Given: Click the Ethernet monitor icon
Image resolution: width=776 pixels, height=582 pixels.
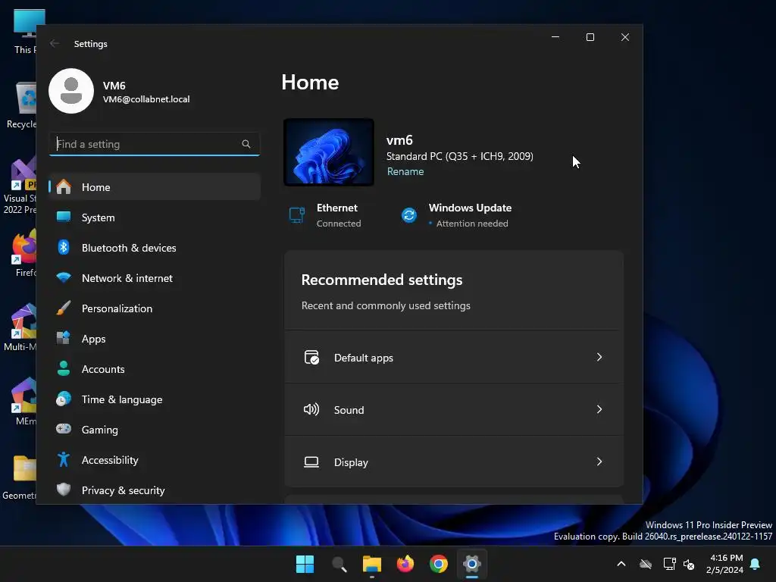Looking at the screenshot, I should (x=297, y=215).
